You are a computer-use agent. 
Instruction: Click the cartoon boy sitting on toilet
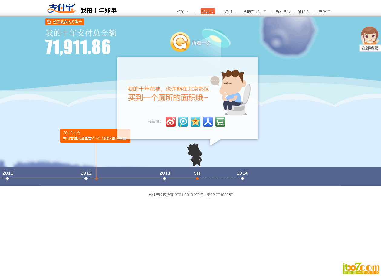[235, 92]
